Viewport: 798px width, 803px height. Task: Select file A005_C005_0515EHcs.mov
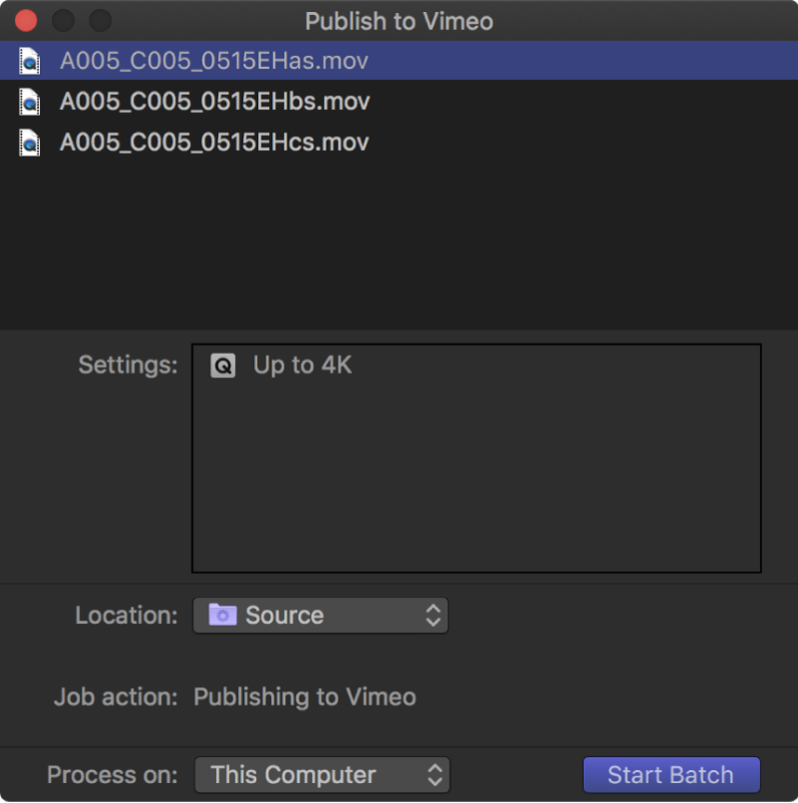click(399, 141)
